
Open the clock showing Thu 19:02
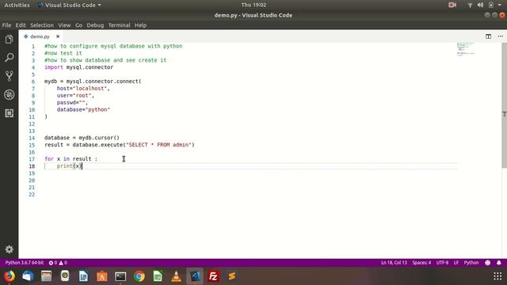click(253, 5)
